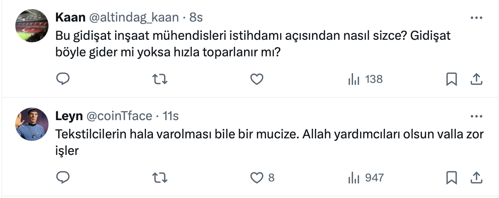Screen dimensions: 499x198
Task: Open more options menu on Kaan's tweet
Action: coord(477,18)
